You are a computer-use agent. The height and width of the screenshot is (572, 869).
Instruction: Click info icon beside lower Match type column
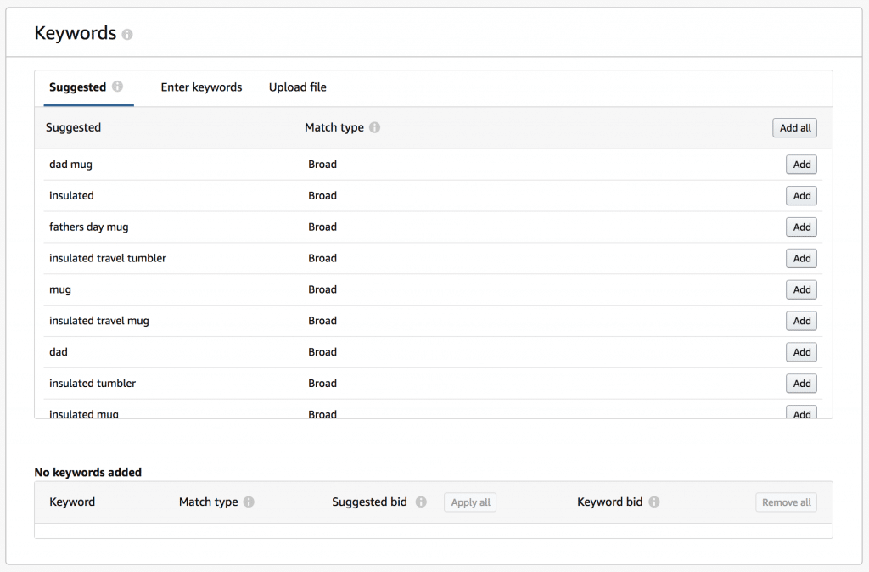(249, 502)
